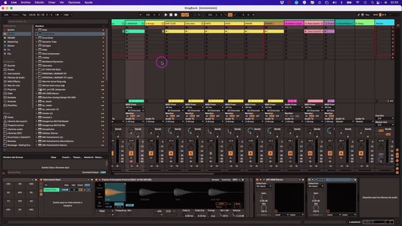Adjust ADANICK track pan knob
This screenshot has height=226, width=402.
(131, 147)
